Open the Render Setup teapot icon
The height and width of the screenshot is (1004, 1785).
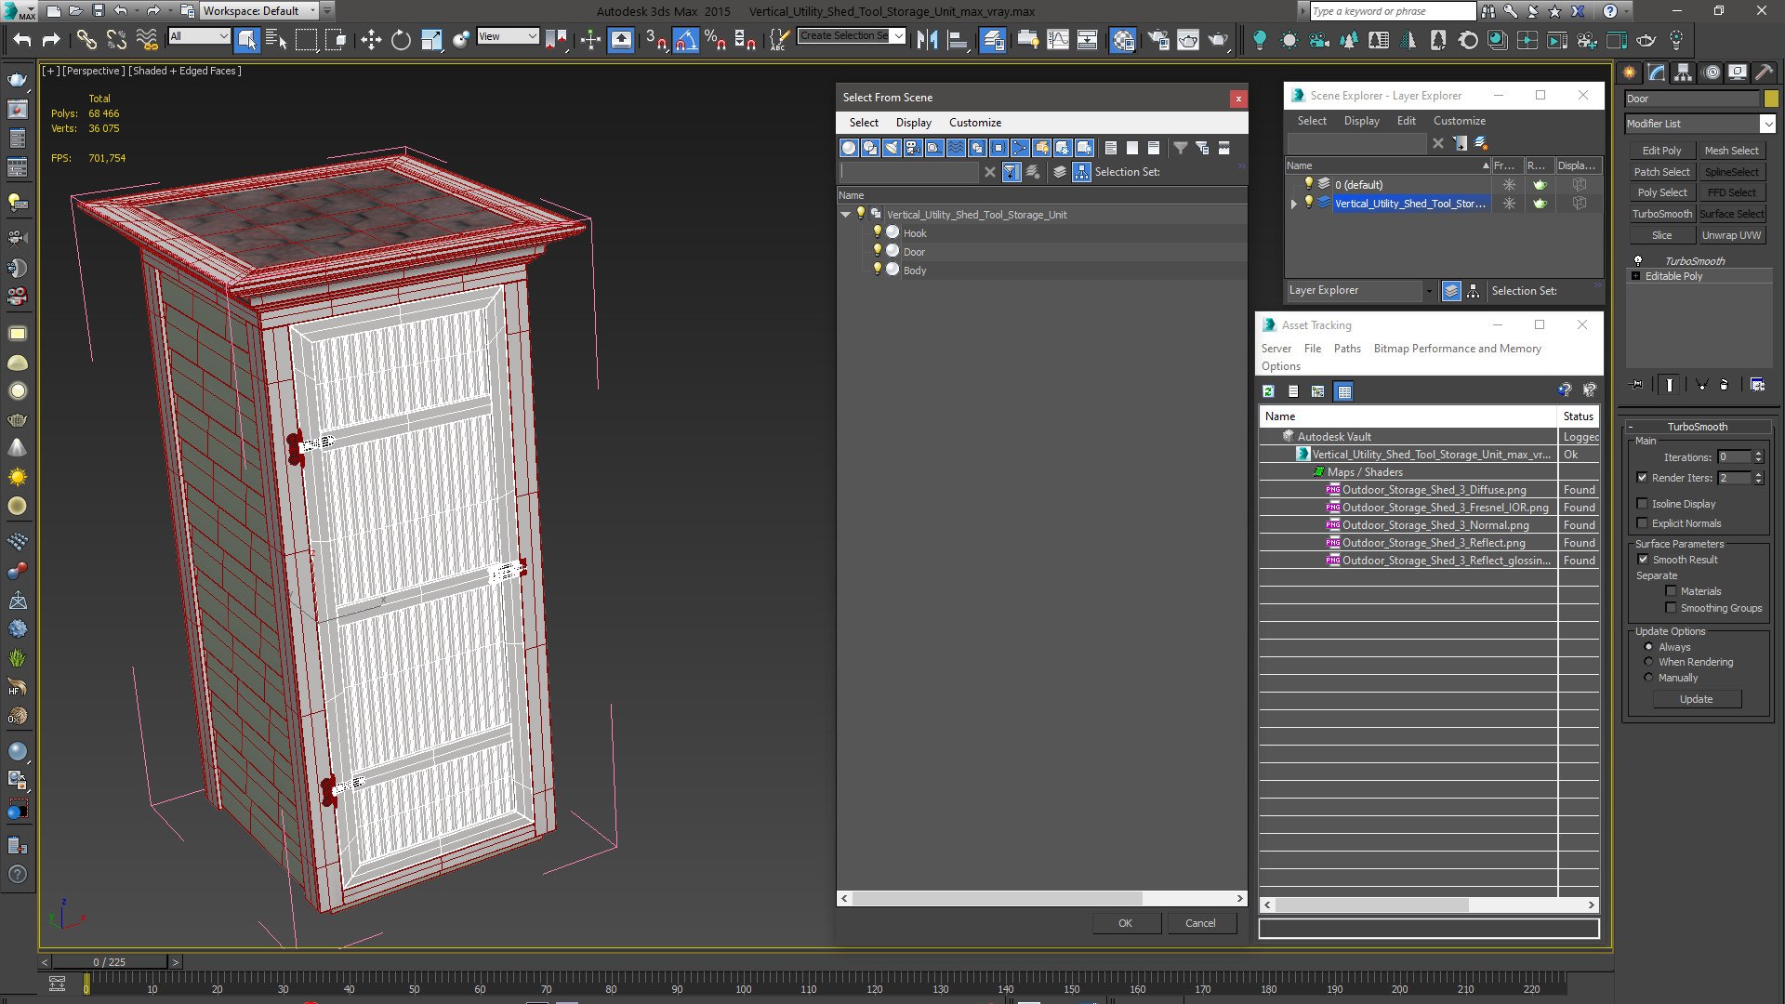pos(1158,39)
